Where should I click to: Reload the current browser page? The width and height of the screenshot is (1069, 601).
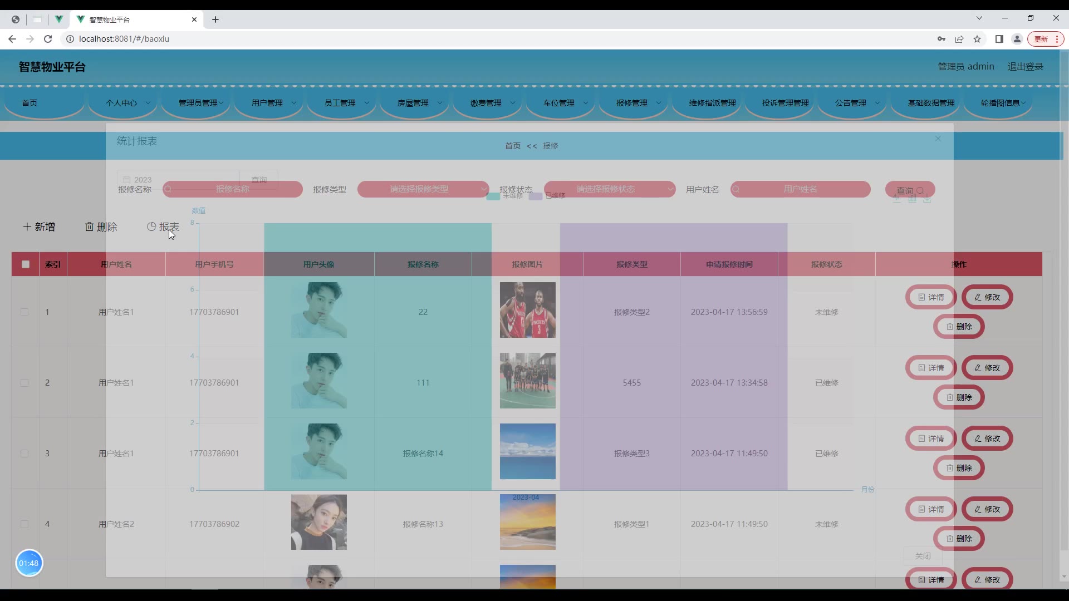48,39
